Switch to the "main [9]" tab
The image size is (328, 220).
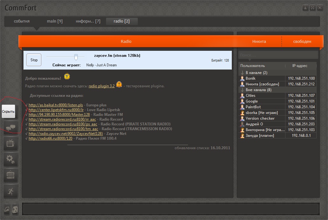(x=55, y=21)
